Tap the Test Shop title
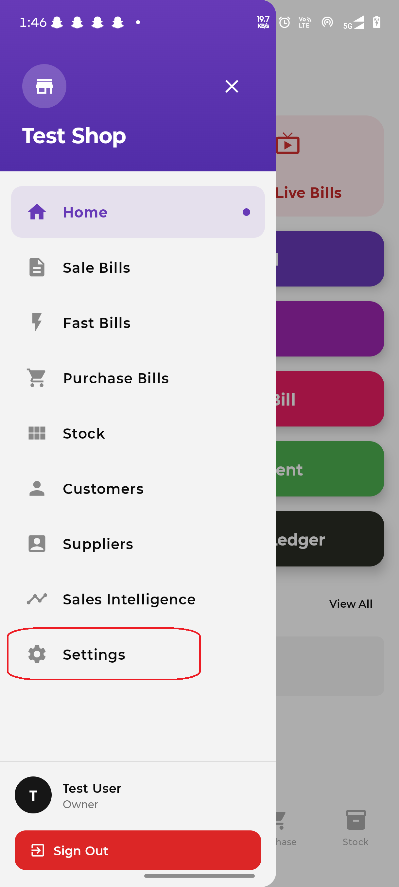399x887 pixels. [74, 136]
